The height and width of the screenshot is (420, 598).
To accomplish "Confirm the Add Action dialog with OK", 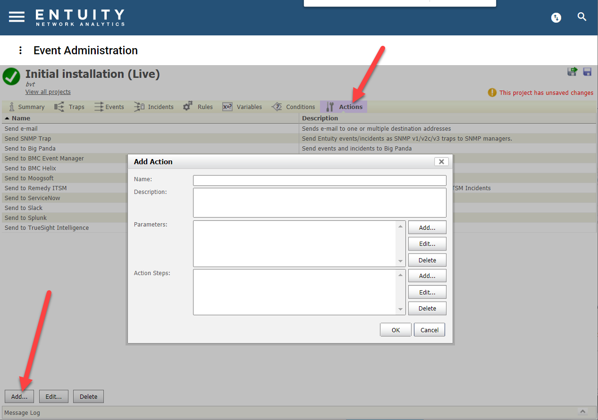I will 396,330.
